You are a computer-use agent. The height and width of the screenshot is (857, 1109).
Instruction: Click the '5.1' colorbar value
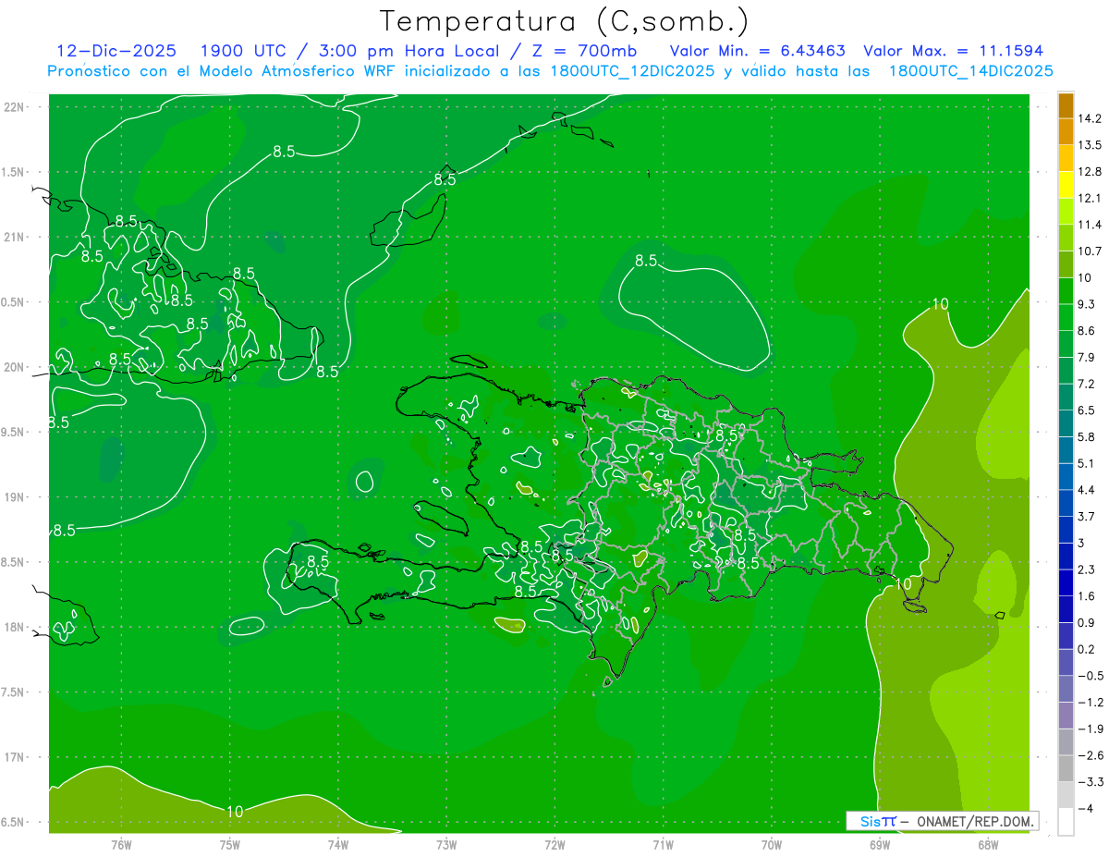[1087, 463]
